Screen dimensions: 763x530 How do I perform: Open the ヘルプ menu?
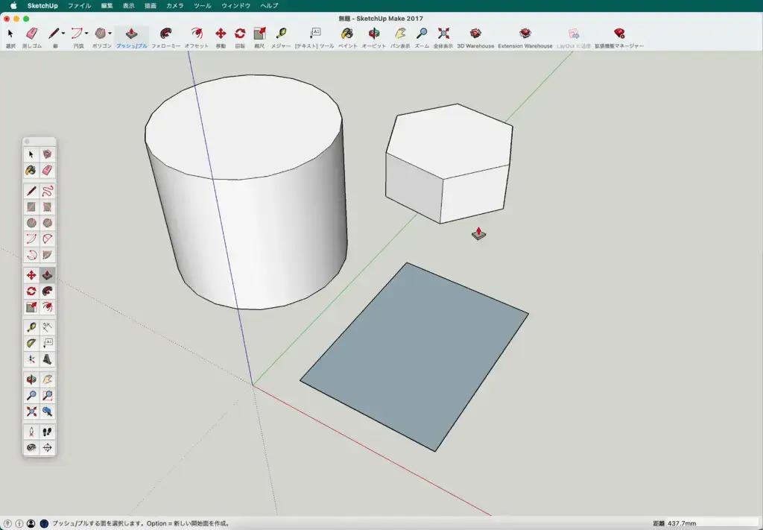pyautogui.click(x=269, y=6)
